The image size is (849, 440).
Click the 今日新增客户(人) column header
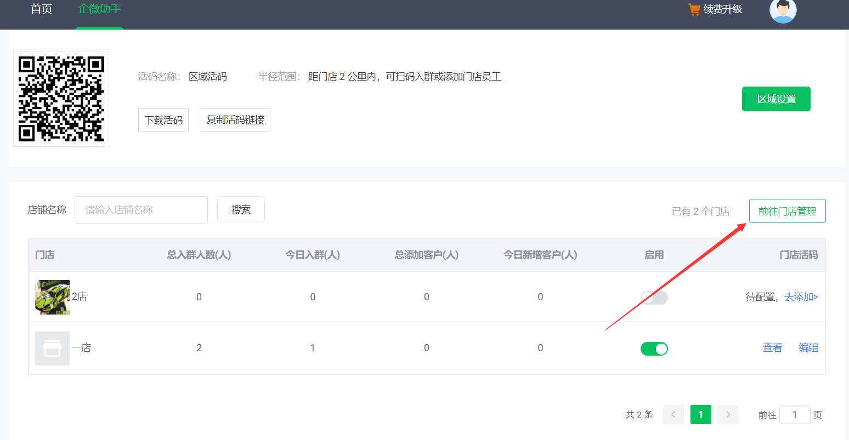(x=540, y=255)
